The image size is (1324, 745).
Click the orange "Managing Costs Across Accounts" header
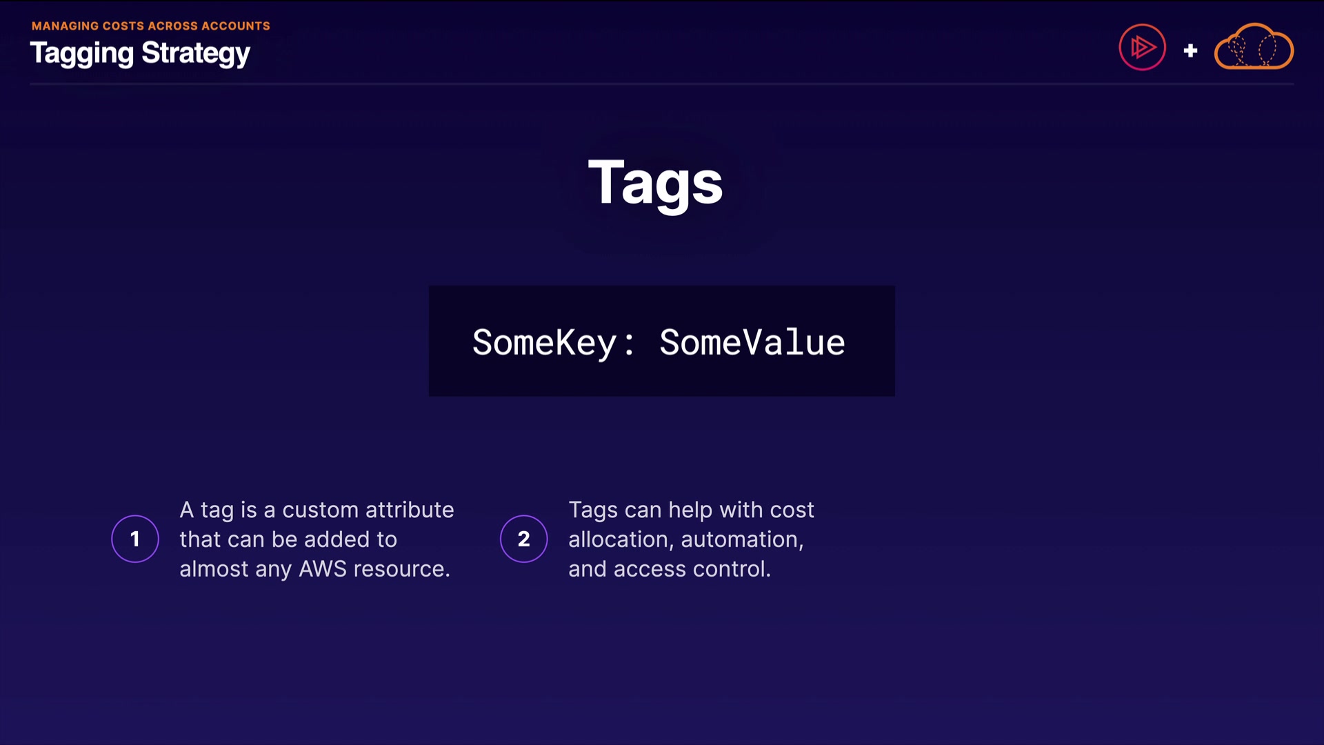click(x=151, y=26)
